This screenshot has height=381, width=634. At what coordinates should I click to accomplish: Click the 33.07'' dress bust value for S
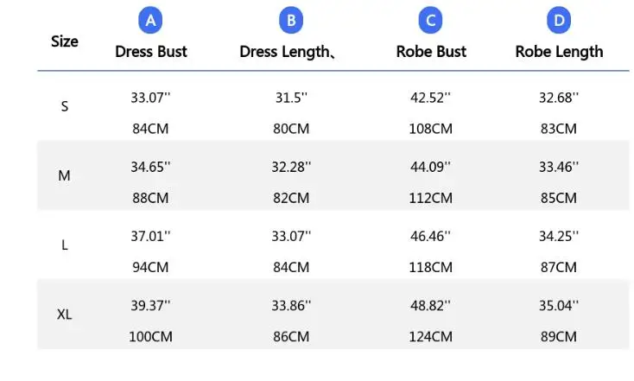[x=150, y=98]
